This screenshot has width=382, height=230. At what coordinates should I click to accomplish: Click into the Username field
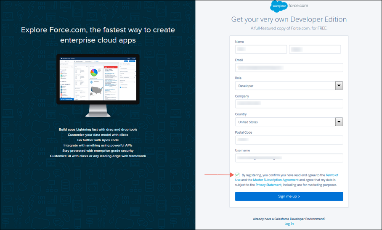[x=289, y=158]
